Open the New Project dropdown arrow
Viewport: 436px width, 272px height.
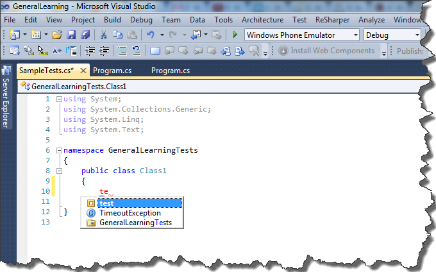coord(25,35)
